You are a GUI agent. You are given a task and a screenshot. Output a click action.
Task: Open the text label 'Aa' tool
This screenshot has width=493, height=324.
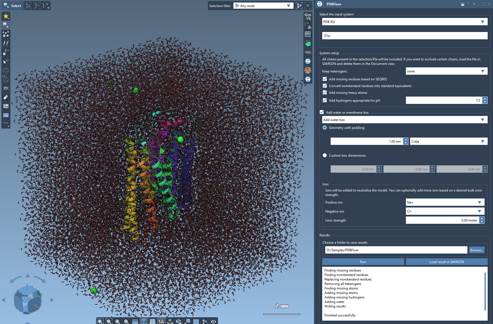6,106
